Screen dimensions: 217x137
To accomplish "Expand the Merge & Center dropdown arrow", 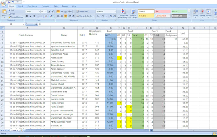I will [94, 16].
